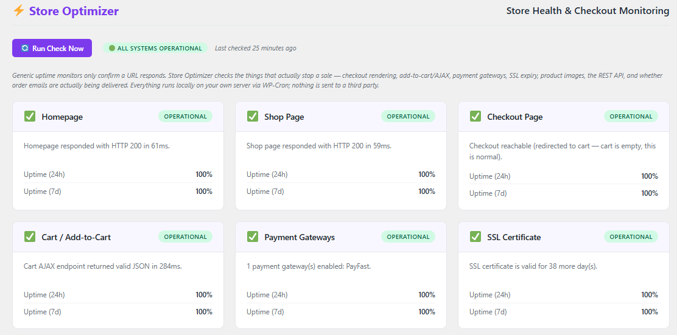Click 'Homepage responded with HTTP 200 in 61ms' text

pos(97,146)
